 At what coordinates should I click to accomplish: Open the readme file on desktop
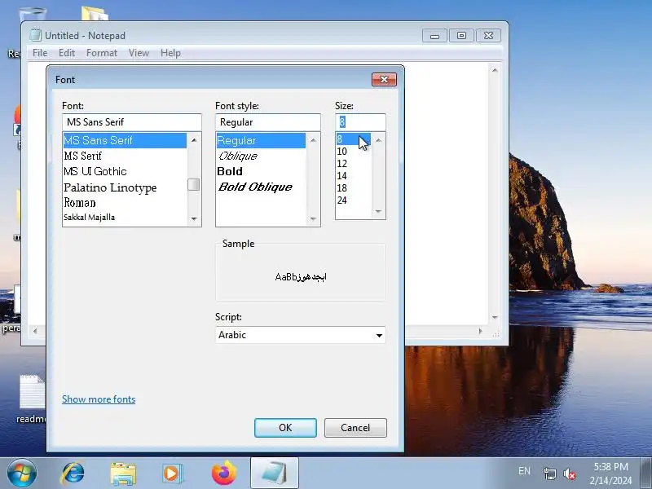(31, 399)
